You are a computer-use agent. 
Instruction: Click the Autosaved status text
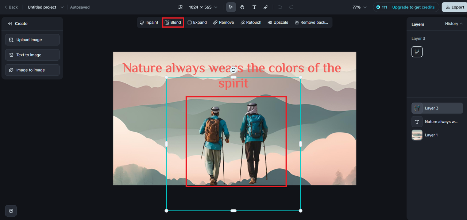click(x=80, y=7)
